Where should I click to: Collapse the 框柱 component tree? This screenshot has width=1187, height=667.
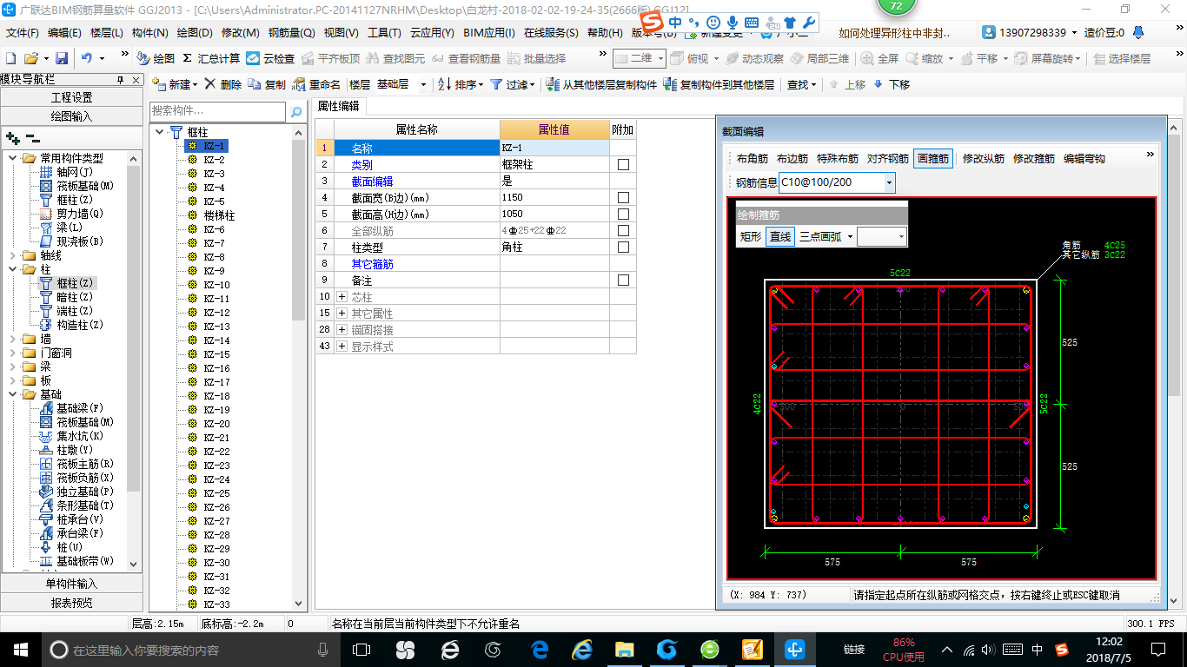[x=160, y=132]
